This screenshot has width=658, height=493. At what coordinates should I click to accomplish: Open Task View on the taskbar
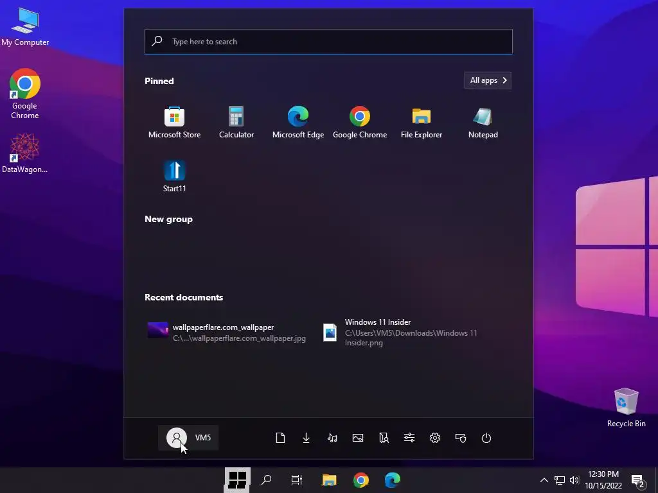297,480
